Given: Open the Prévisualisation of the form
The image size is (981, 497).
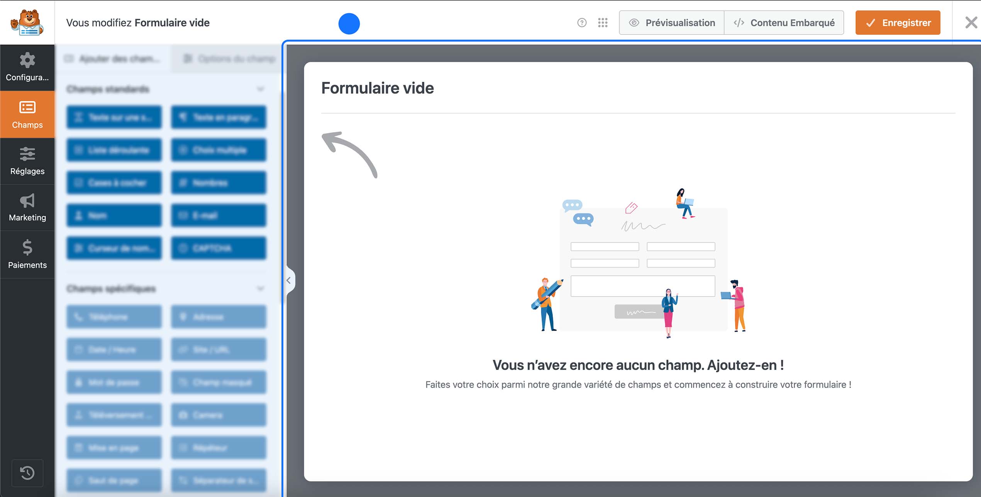Looking at the screenshot, I should tap(672, 22).
